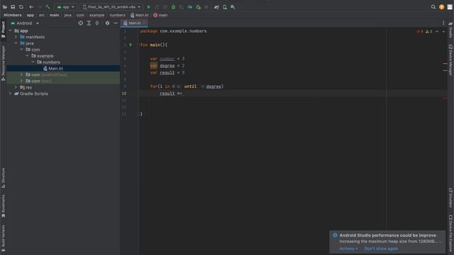Click the SDK Manager toolbar icon
The height and width of the screenshot is (255, 454).
[233, 7]
